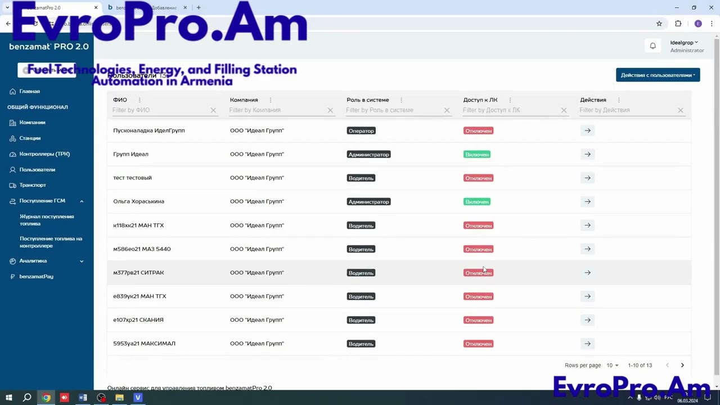Open arrow action for к118кн21 МАН ТГХ

[587, 225]
